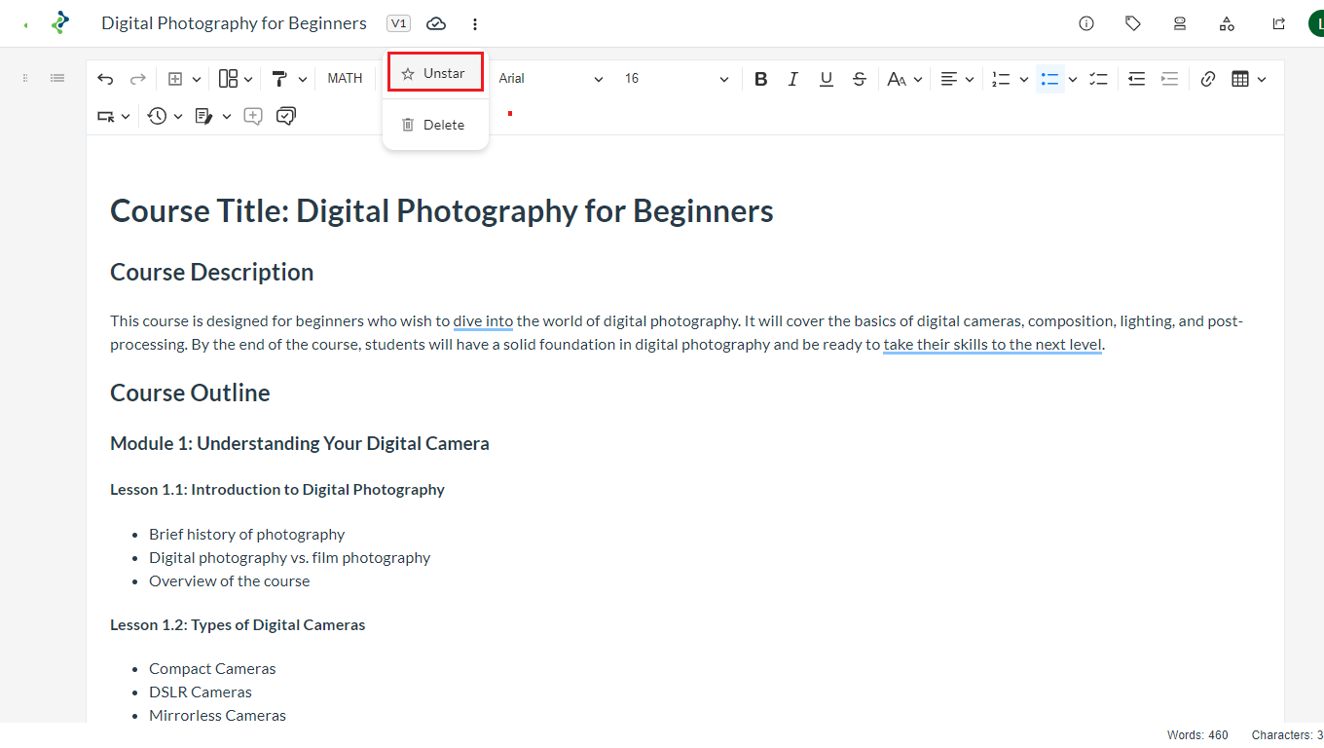Toggle the bulleted list button
This screenshot has width=1324, height=748.
pyautogui.click(x=1049, y=79)
